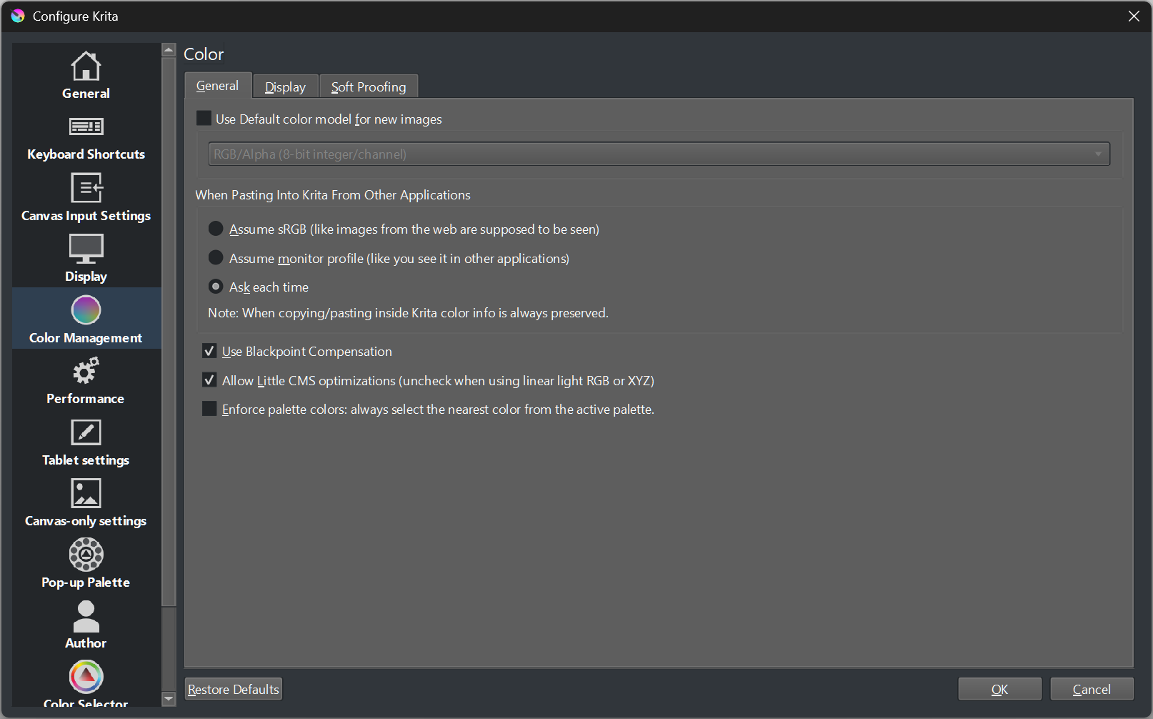The width and height of the screenshot is (1153, 719).
Task: Open Canvas Input Settings icon
Action: [86, 189]
